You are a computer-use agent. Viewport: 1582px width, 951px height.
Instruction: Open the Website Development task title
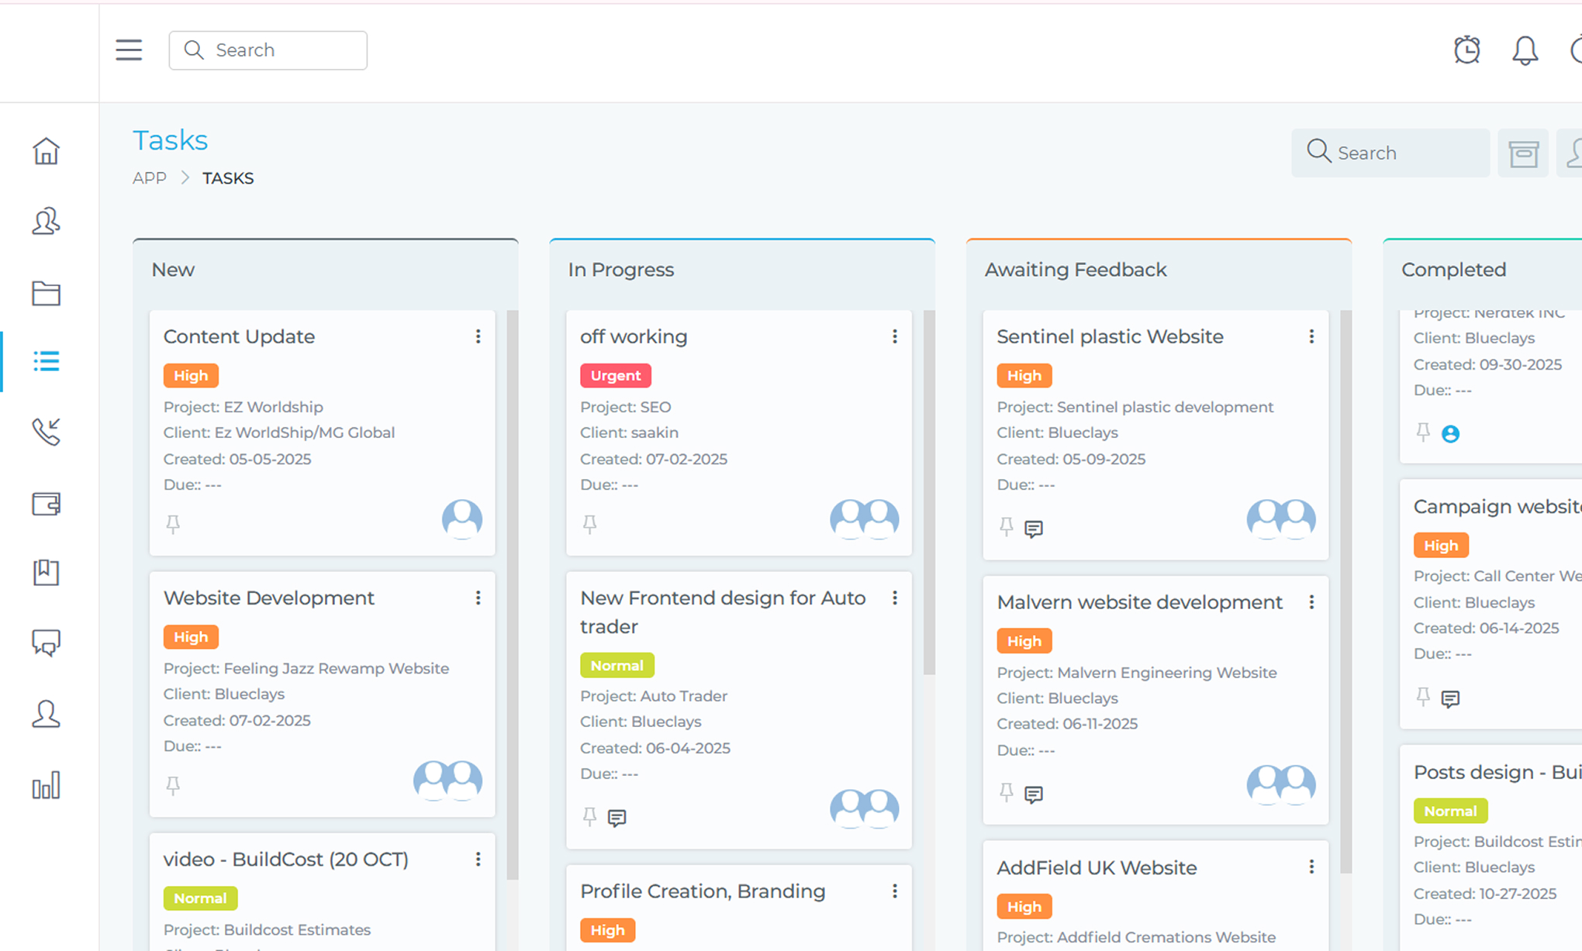(268, 598)
